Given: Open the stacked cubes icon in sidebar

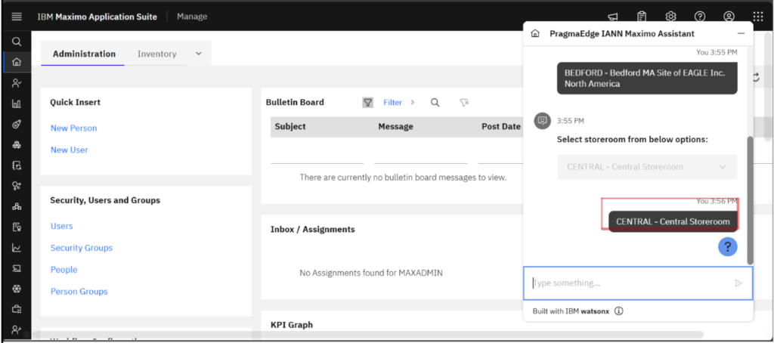Looking at the screenshot, I should [17, 144].
